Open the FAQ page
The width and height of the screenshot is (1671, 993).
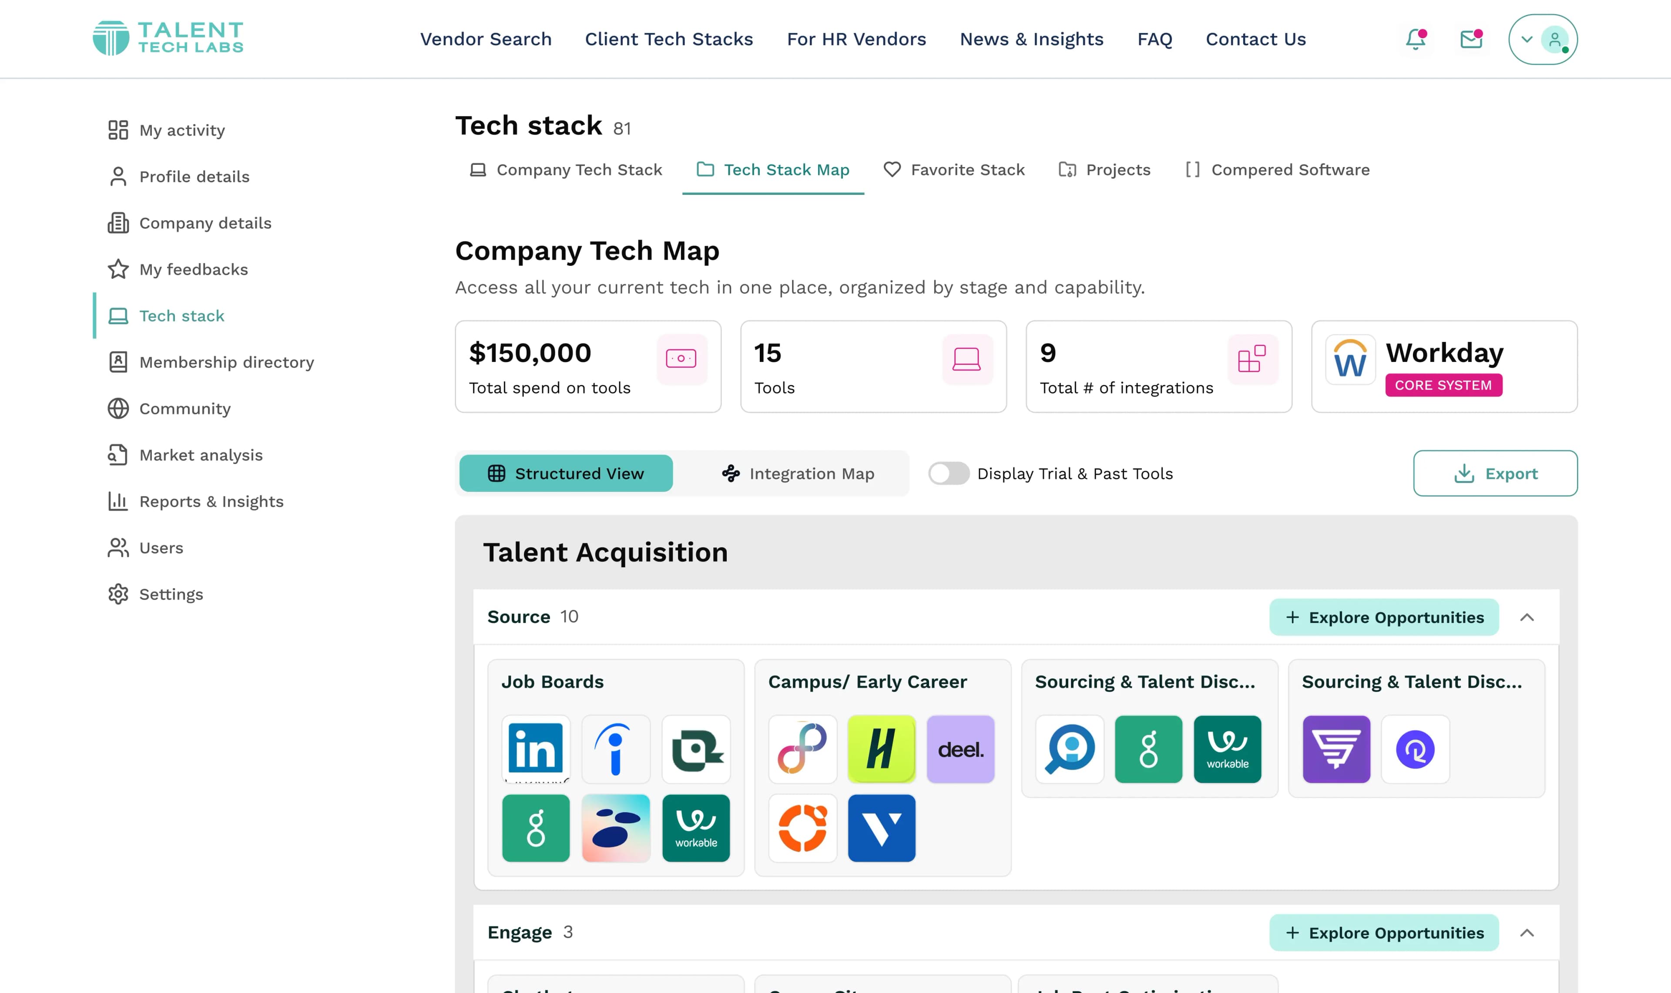[x=1155, y=39]
